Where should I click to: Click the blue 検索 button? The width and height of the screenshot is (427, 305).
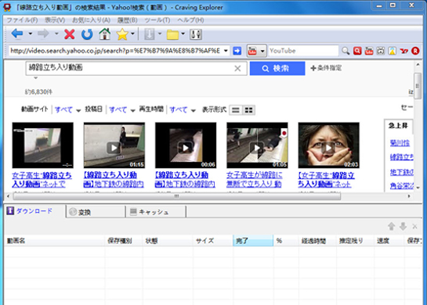(277, 69)
